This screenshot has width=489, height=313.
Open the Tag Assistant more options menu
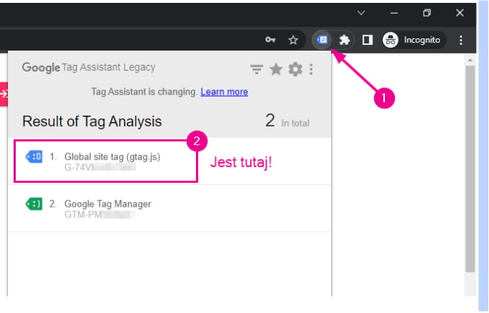[x=311, y=69]
